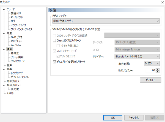Click the デフォルト button

coord(150,80)
